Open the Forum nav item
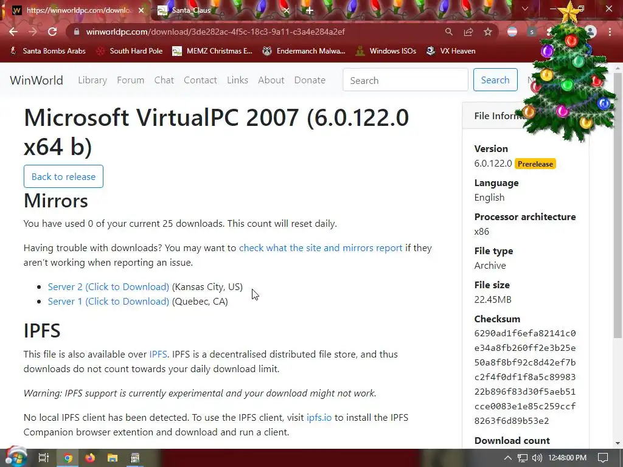Image resolution: width=623 pixels, height=467 pixels. (130, 80)
